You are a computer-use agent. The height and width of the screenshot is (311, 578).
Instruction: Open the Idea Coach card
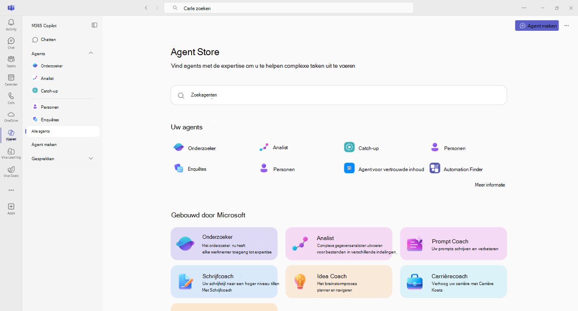339,282
